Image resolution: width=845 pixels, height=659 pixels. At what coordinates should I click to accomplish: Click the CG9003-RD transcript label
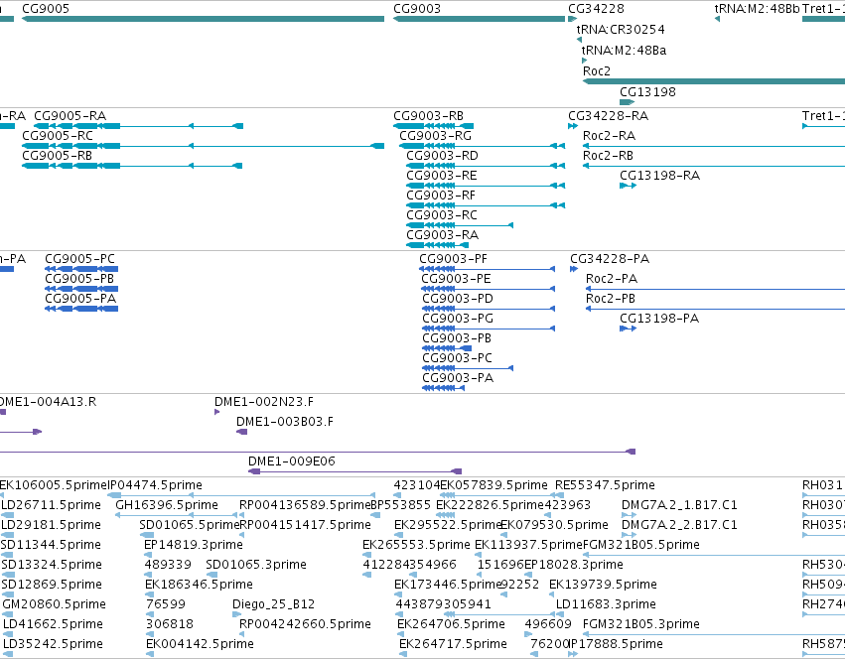[442, 156]
